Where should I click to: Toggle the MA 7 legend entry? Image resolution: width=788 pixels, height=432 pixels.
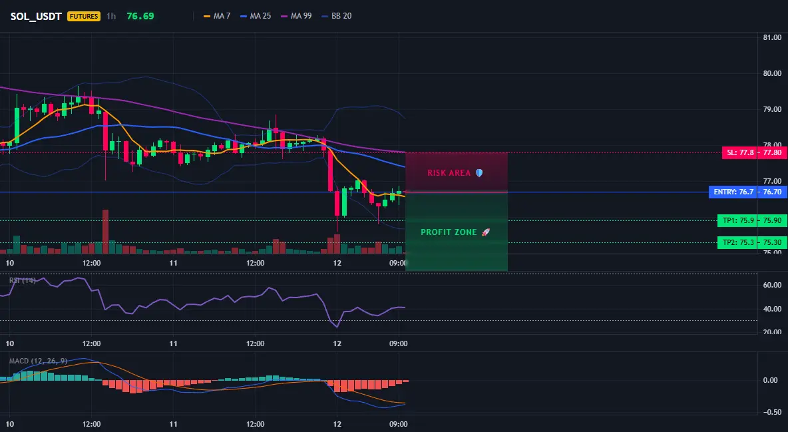(217, 16)
